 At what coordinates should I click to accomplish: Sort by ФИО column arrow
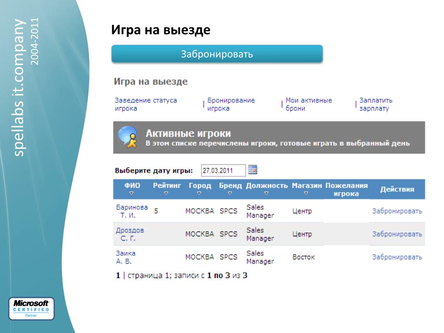pos(131,193)
